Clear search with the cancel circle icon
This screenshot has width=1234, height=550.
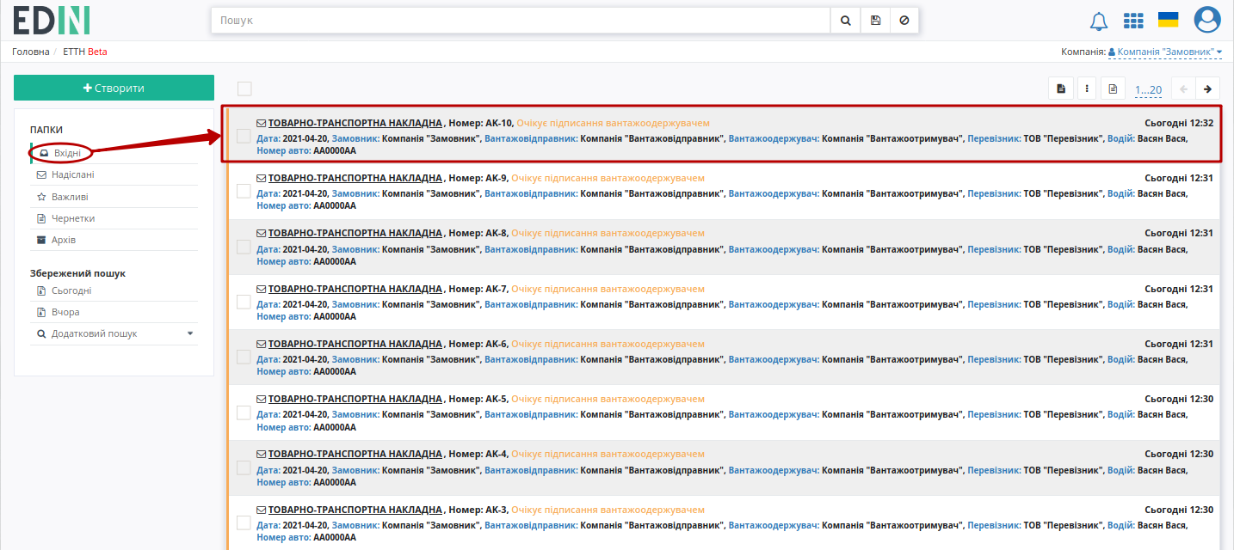904,20
